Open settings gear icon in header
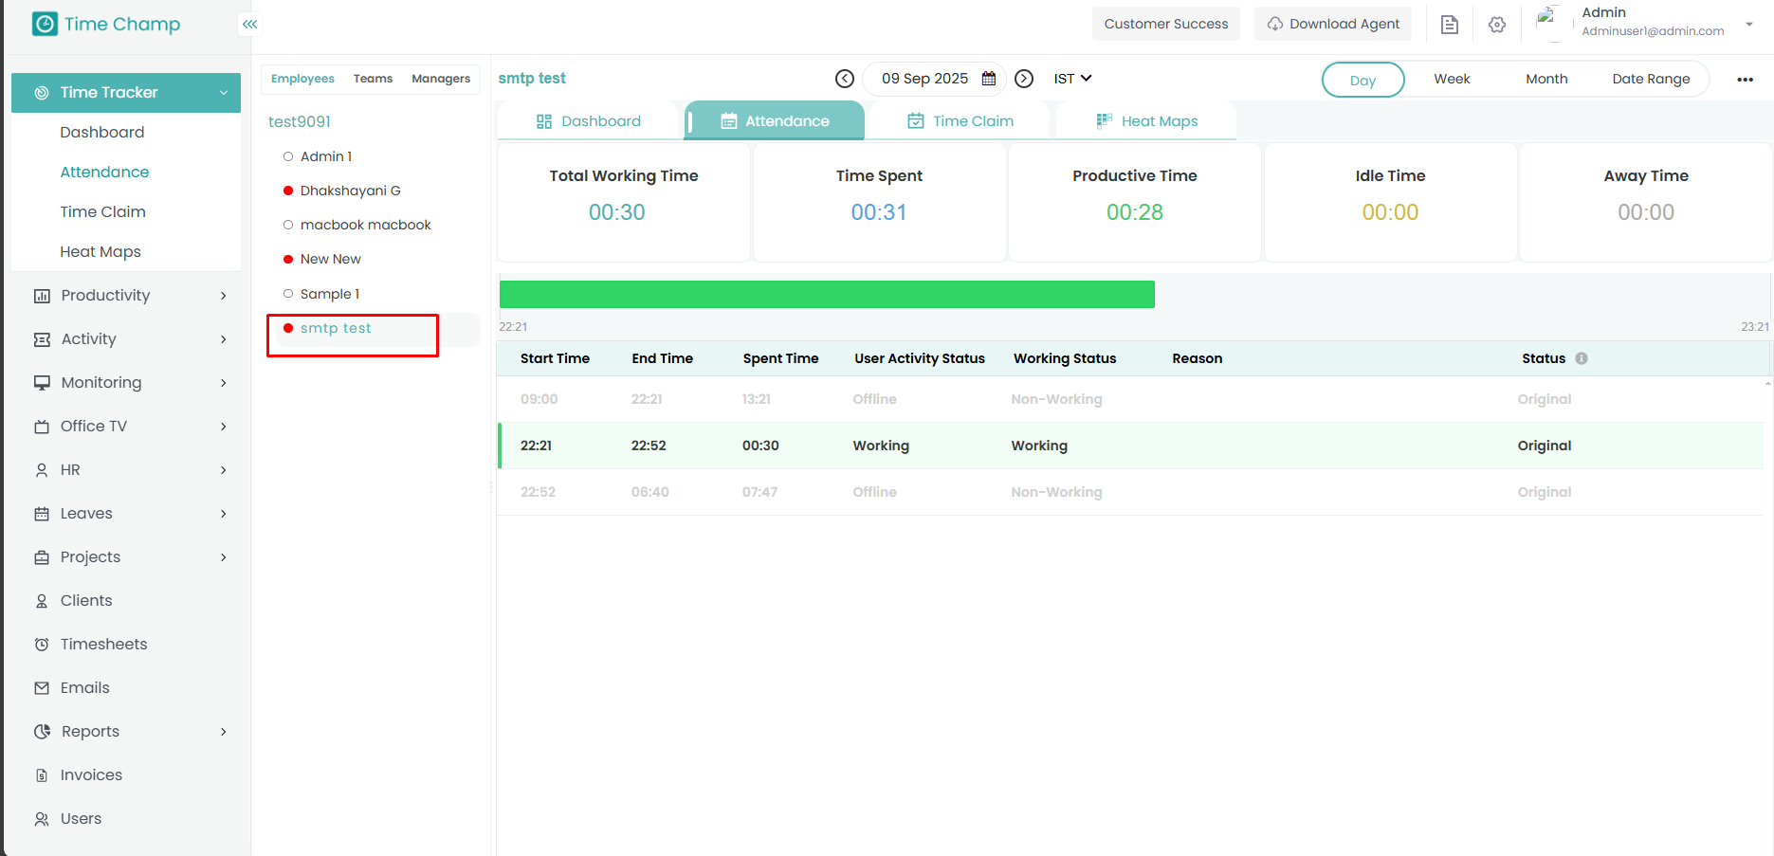 (1497, 25)
